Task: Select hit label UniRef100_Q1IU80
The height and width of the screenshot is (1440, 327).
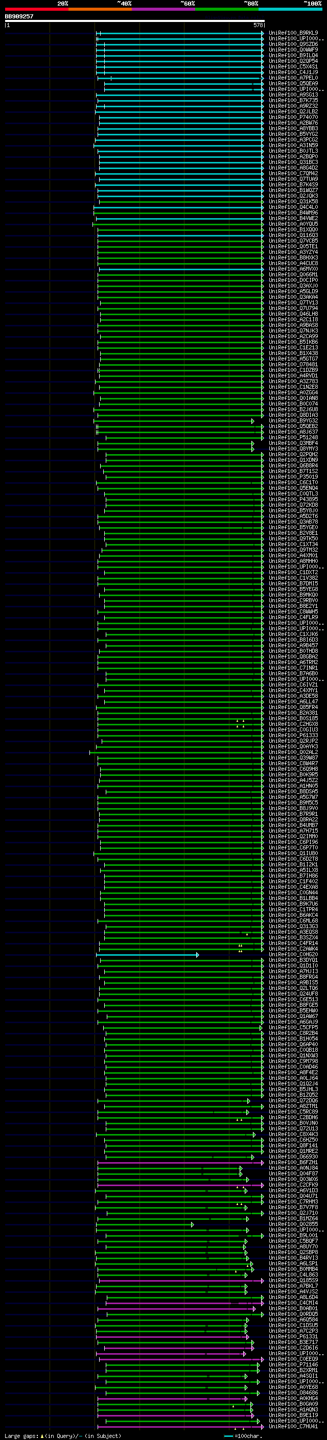Action: tap(293, 853)
